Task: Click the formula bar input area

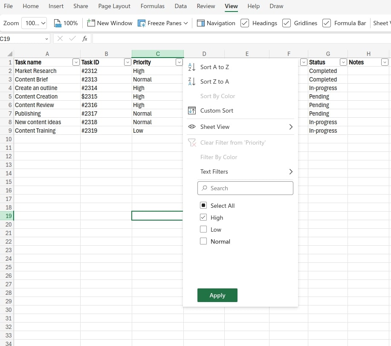Action: pyautogui.click(x=242, y=39)
